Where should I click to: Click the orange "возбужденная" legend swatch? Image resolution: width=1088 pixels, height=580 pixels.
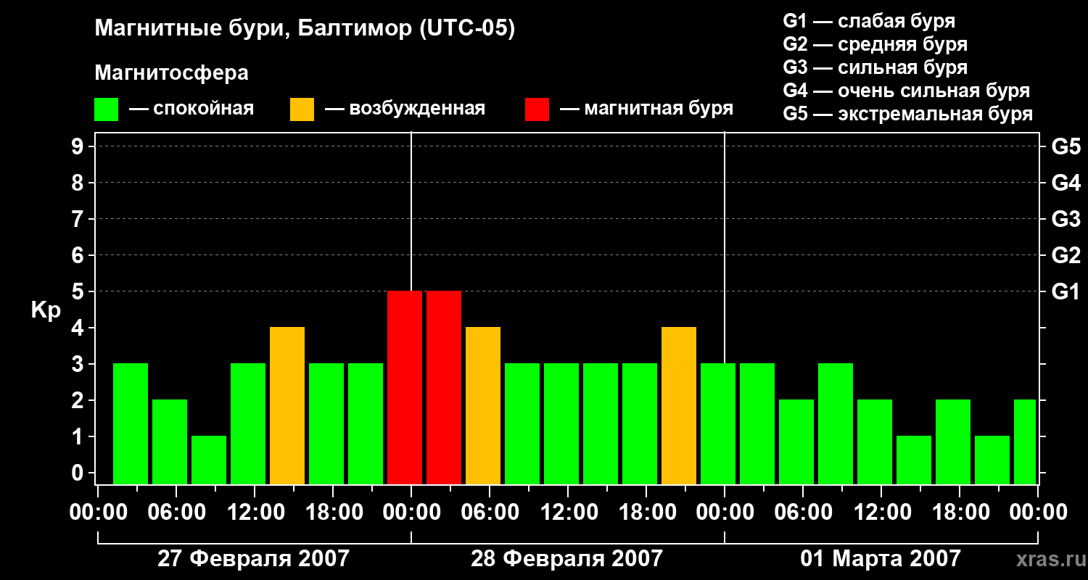pos(302,109)
